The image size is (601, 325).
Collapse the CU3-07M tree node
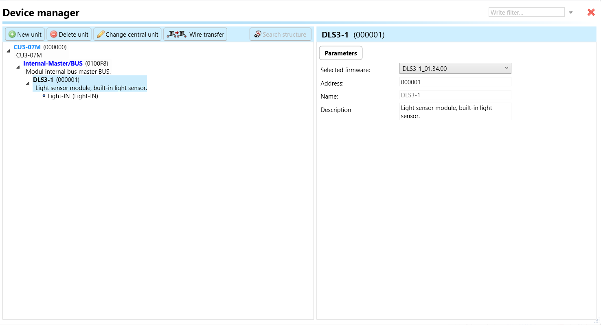click(x=9, y=51)
